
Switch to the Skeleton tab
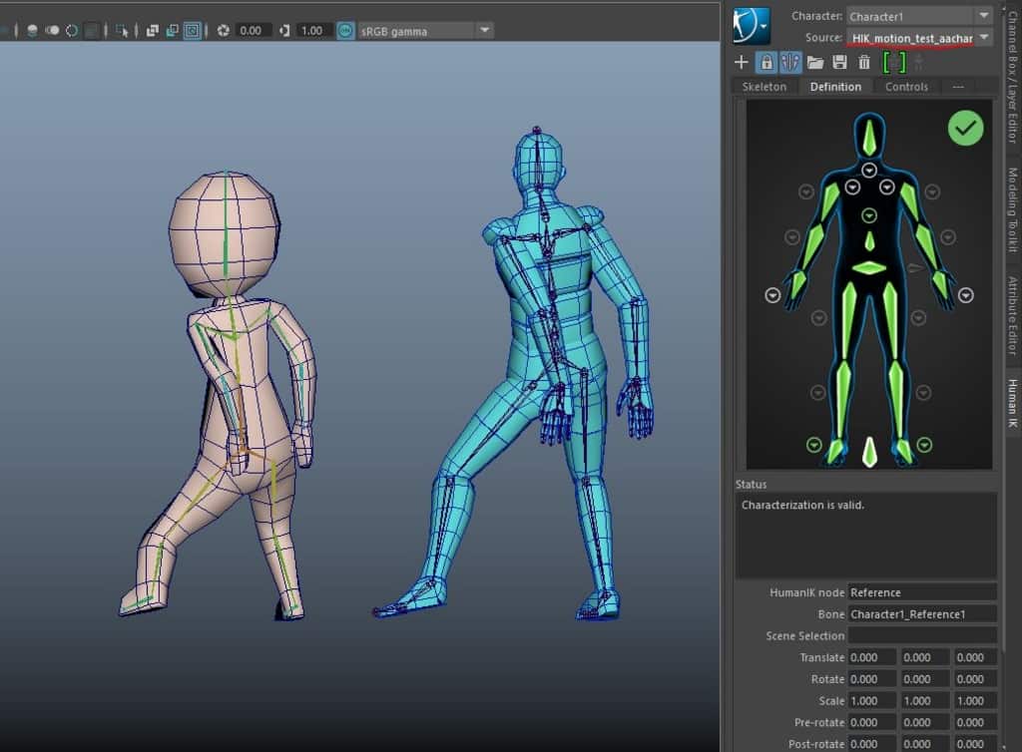(765, 87)
